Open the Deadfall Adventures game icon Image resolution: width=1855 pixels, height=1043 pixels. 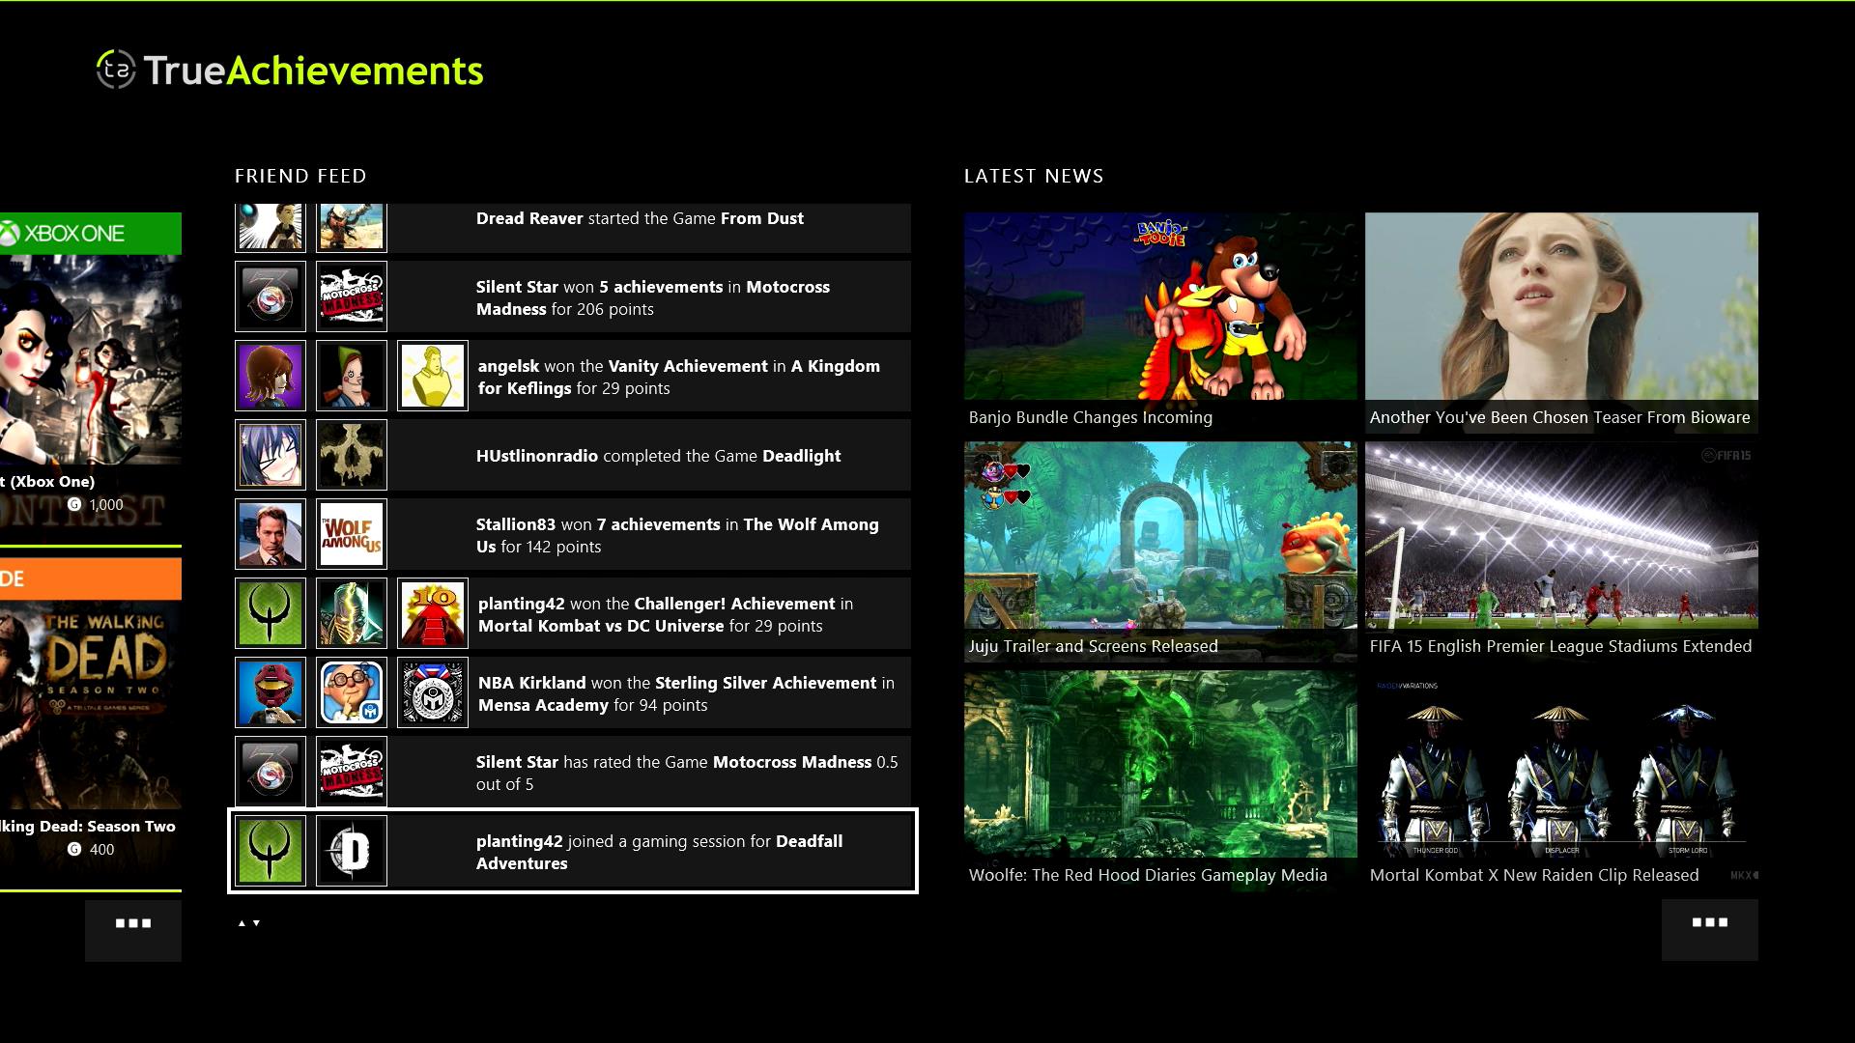point(352,851)
